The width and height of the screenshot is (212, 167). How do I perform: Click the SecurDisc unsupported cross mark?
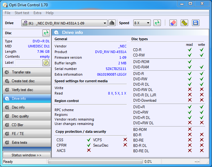coord(125,145)
